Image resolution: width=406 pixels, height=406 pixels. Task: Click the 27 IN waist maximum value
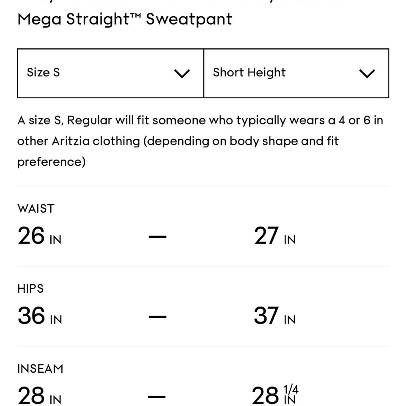tap(275, 235)
